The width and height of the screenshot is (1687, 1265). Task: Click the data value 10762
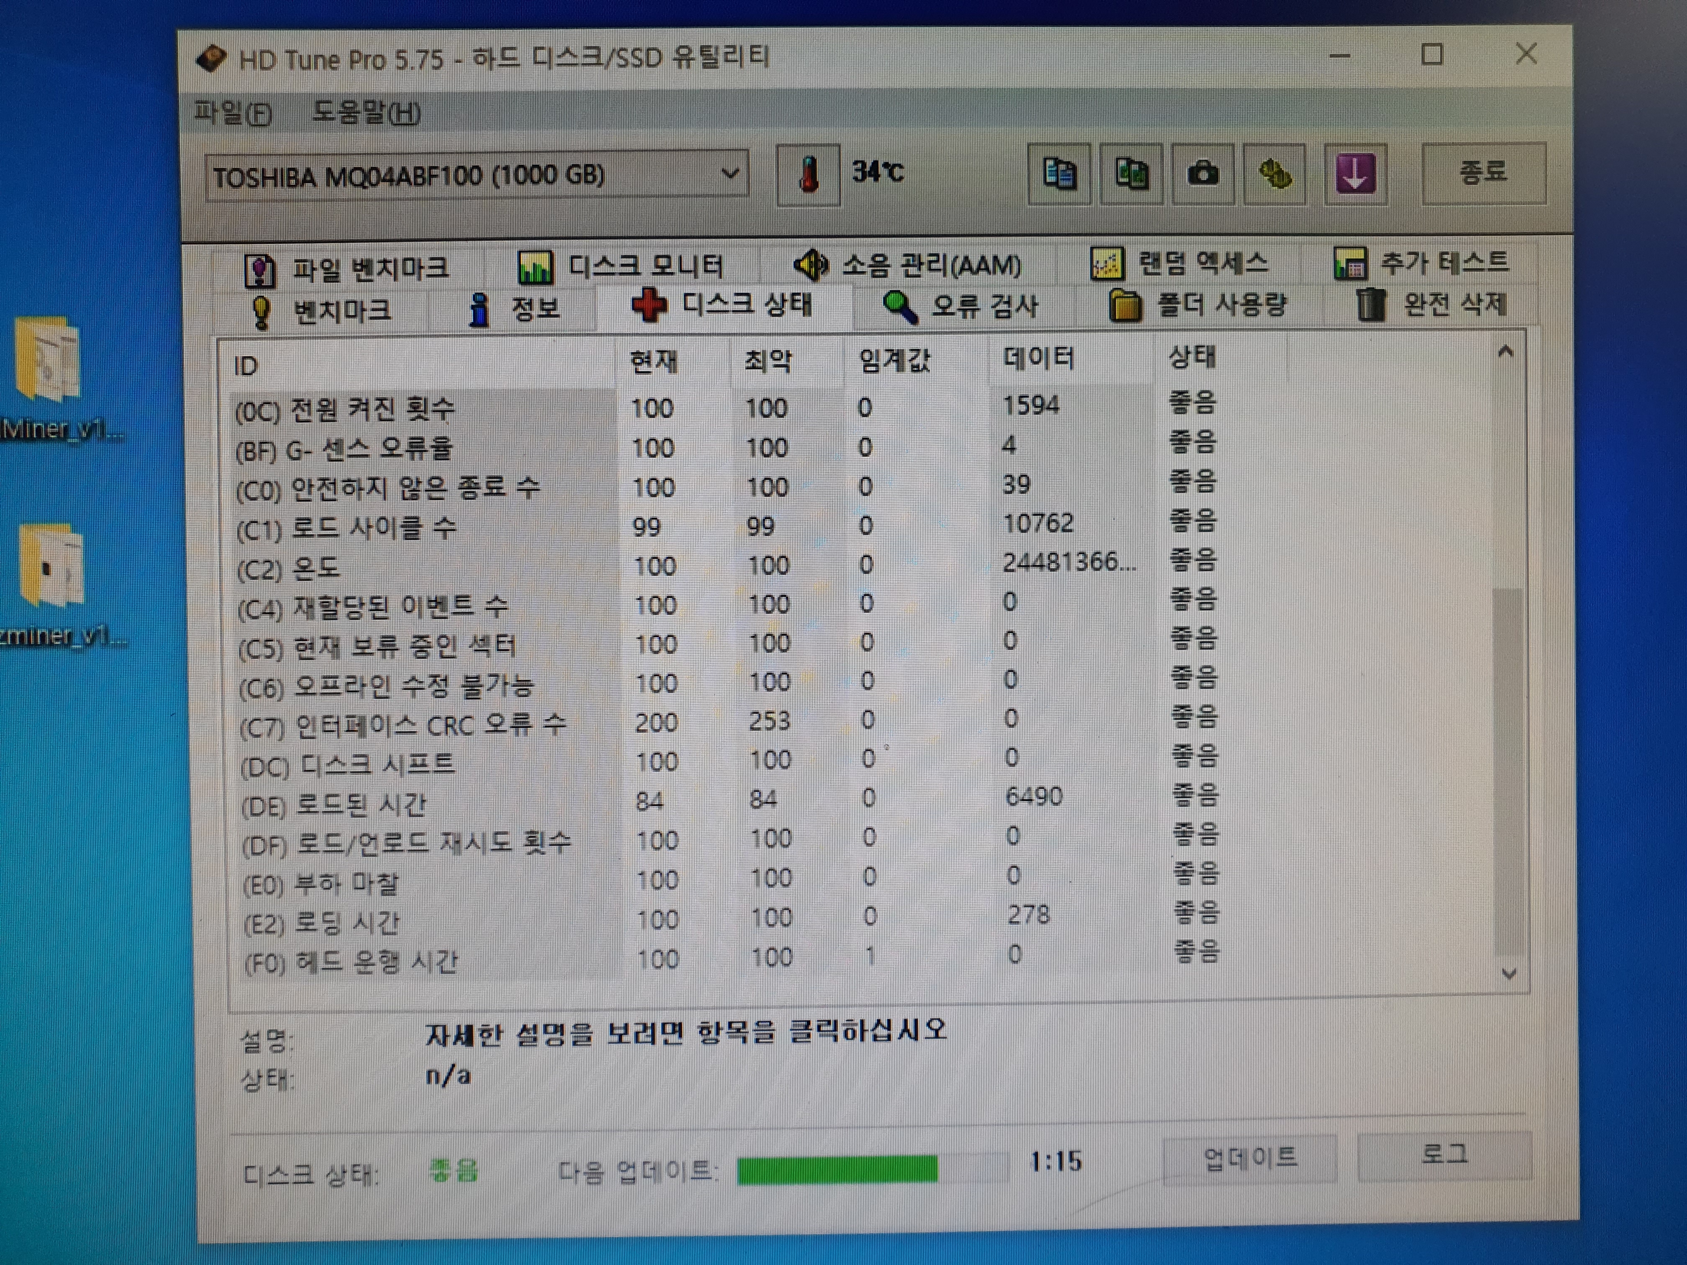pyautogui.click(x=1038, y=524)
